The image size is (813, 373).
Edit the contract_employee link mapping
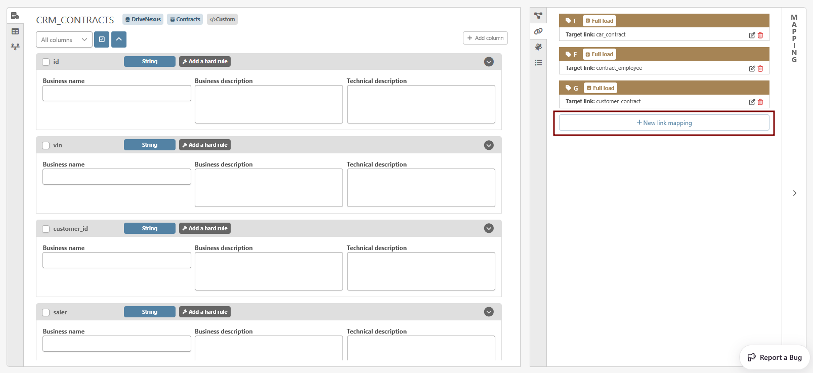[x=752, y=68]
